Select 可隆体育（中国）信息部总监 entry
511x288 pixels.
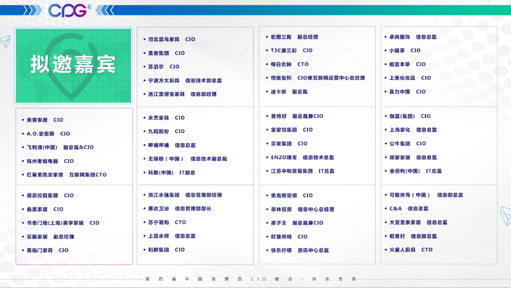click(426, 195)
